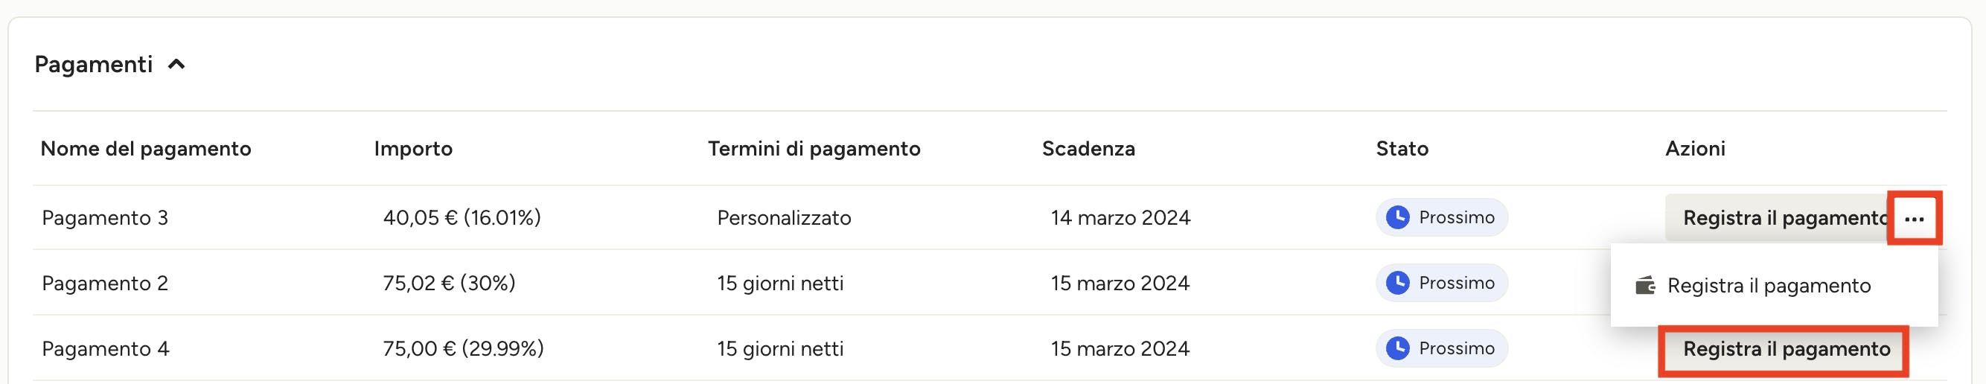Click the clock icon in Pagamento 4 status
Image resolution: width=1986 pixels, height=384 pixels.
[1397, 348]
